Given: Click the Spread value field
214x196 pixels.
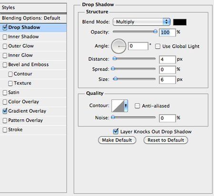Looking at the screenshot, I should [167, 70].
